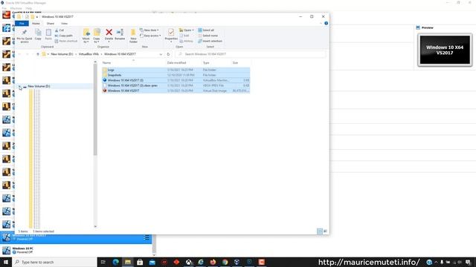This screenshot has width=476, height=267.
Task: Click Paste shortcut in the ribbon
Action: (x=66, y=41)
